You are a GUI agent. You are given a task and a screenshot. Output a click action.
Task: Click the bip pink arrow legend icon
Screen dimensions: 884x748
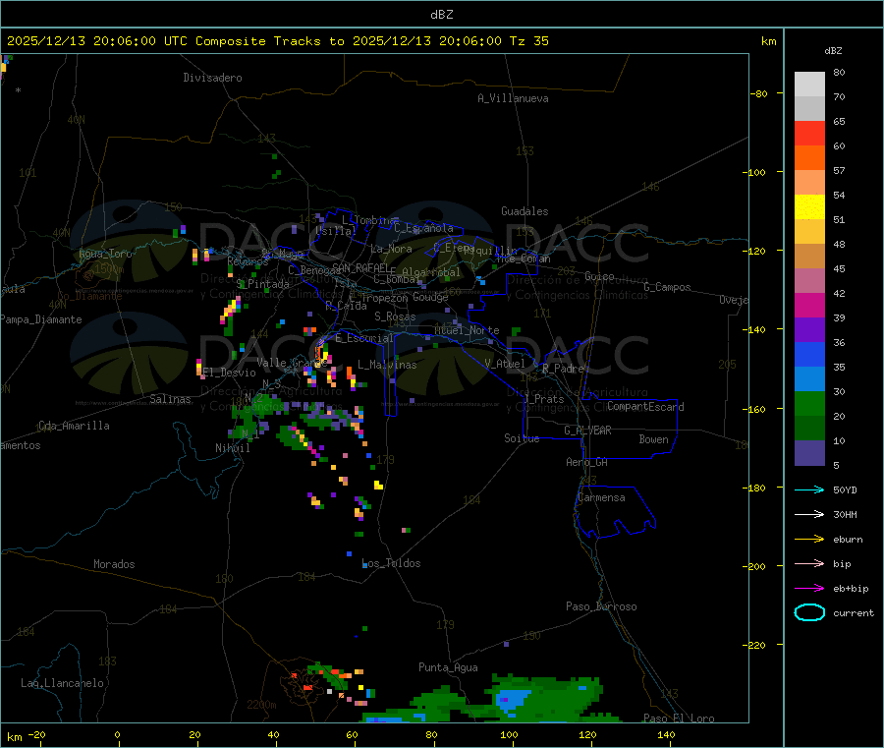point(809,563)
